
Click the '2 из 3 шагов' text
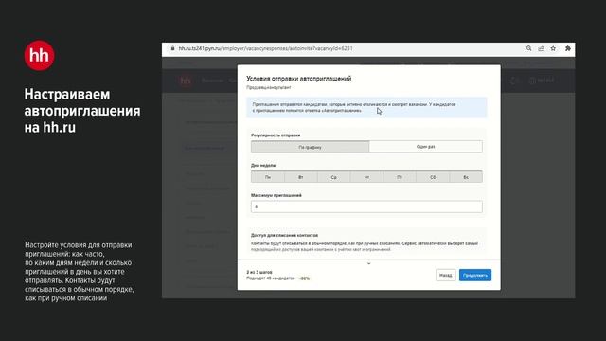(x=259, y=272)
